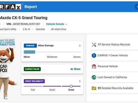The image size is (138, 103).
Task: Click the blue 1-Owner badge icon
Action: 94,55
